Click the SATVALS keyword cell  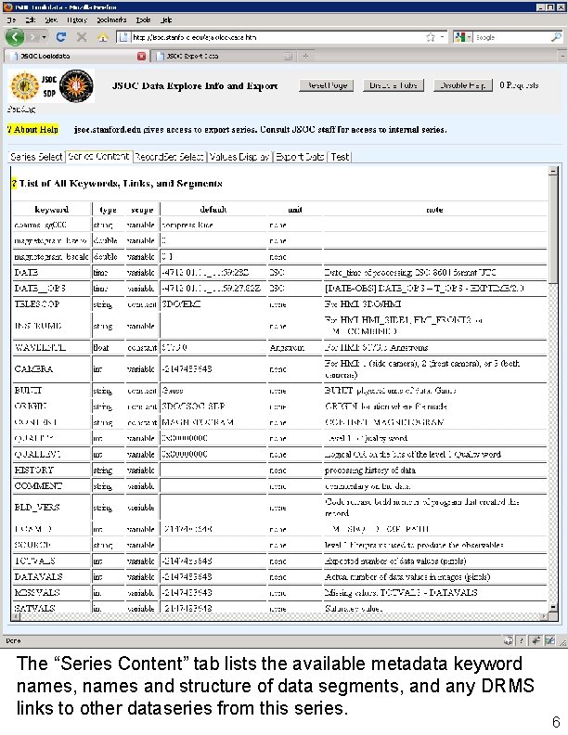pyautogui.click(x=52, y=608)
